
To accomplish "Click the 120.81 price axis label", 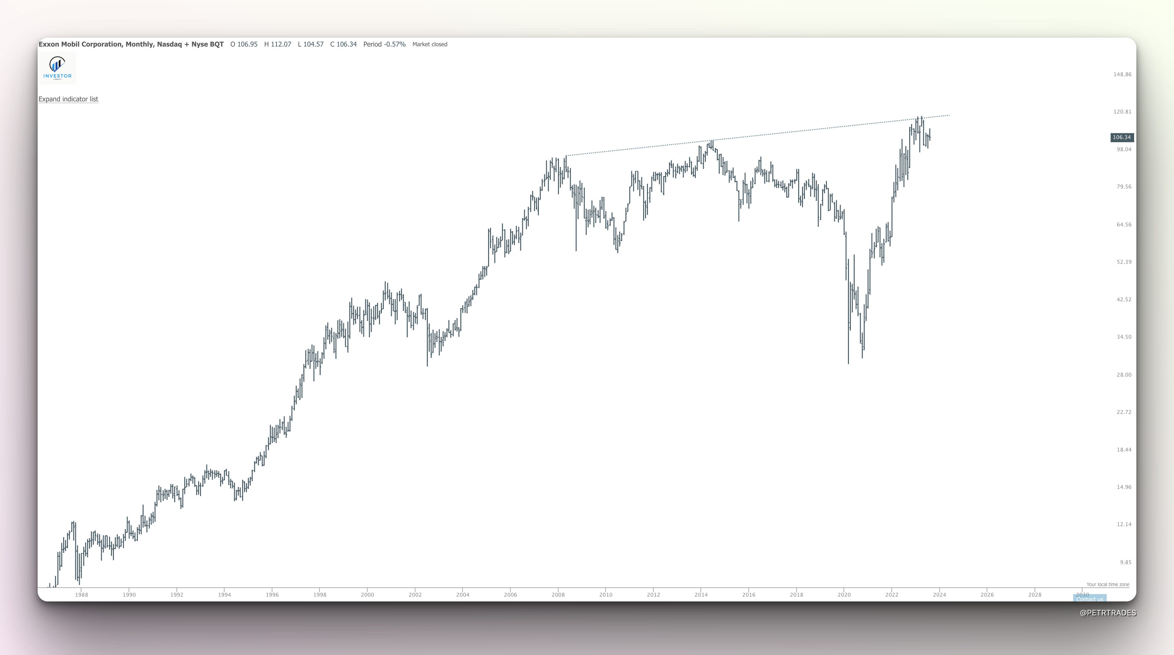I will pyautogui.click(x=1122, y=112).
